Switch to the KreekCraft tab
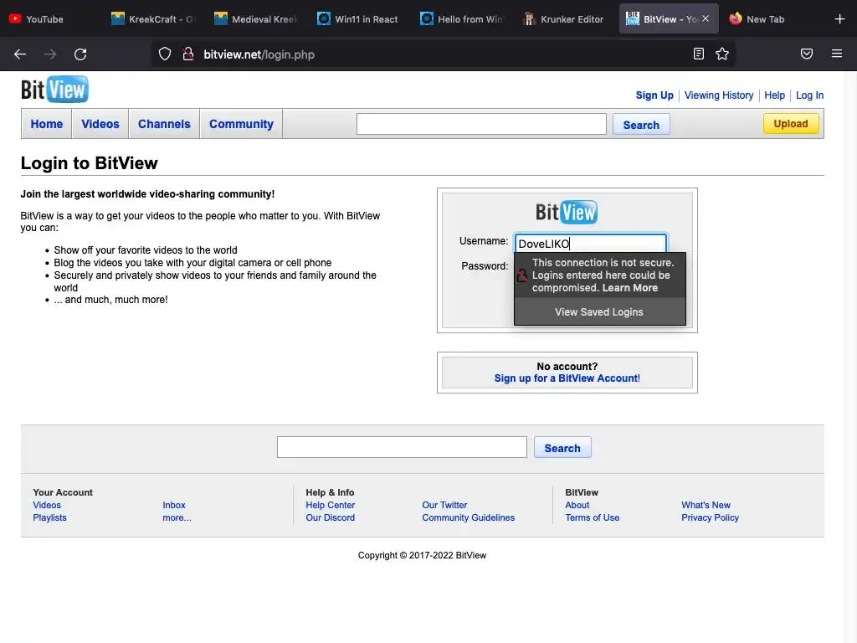 tap(153, 19)
